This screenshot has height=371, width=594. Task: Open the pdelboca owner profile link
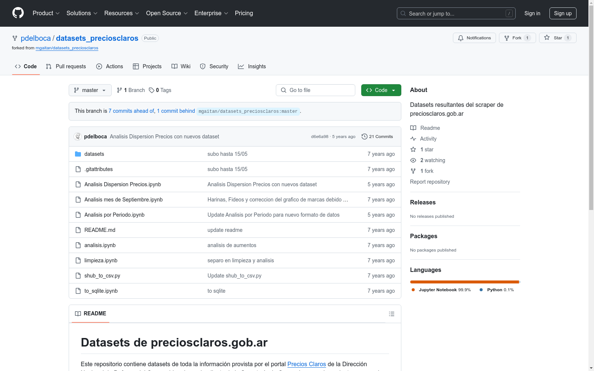36,38
